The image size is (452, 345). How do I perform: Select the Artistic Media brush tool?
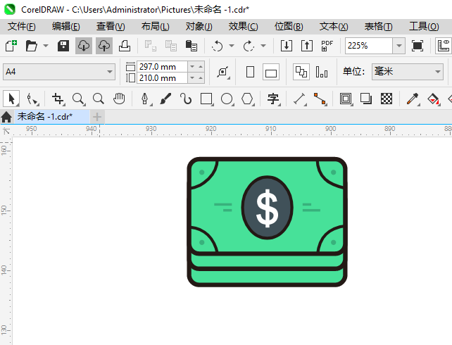pos(165,99)
